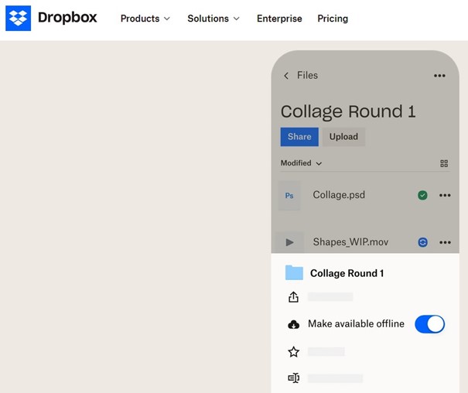Viewport: 468px width, 393px height.
Task: Click the share arrow icon in sheet
Action: (x=293, y=297)
